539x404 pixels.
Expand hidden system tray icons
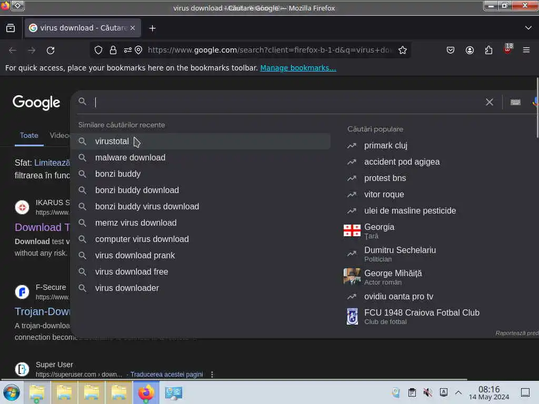tap(458, 392)
